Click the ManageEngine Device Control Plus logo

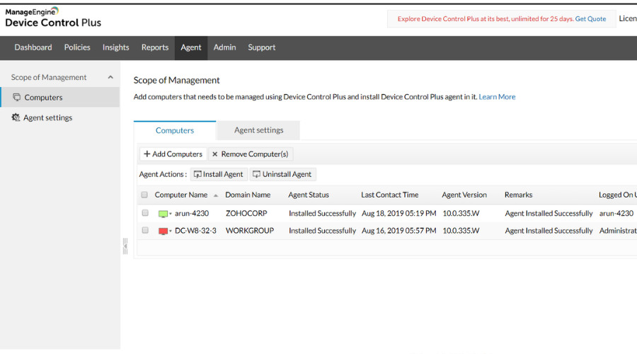[x=53, y=18]
